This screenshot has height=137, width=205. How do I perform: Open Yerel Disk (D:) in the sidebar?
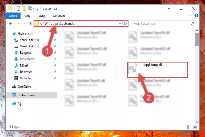point(29,46)
